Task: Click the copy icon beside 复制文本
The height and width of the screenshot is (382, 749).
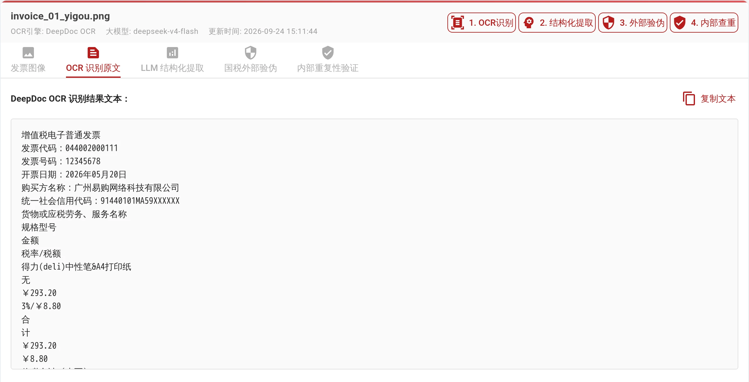Action: pos(689,99)
